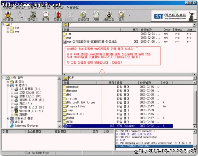
Task: Expand the jsp folder in remote tree
Action: click(8, 28)
